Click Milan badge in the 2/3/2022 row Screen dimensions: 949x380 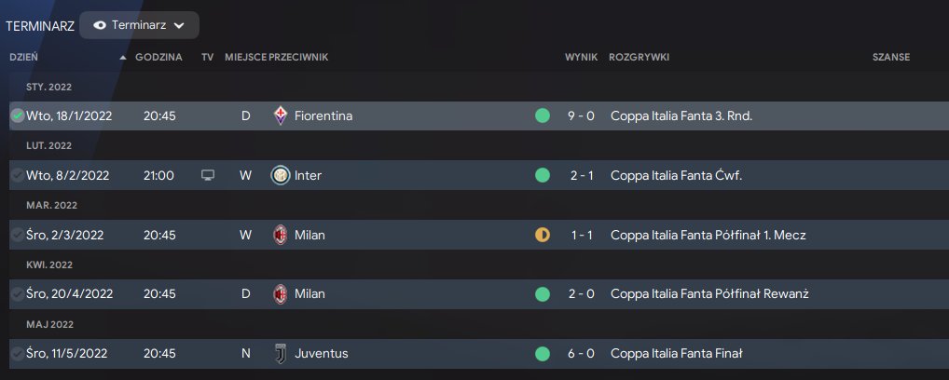pos(280,235)
